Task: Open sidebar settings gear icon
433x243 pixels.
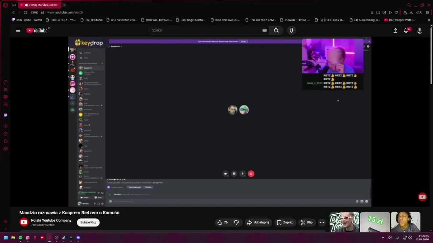Action: (x=5, y=149)
